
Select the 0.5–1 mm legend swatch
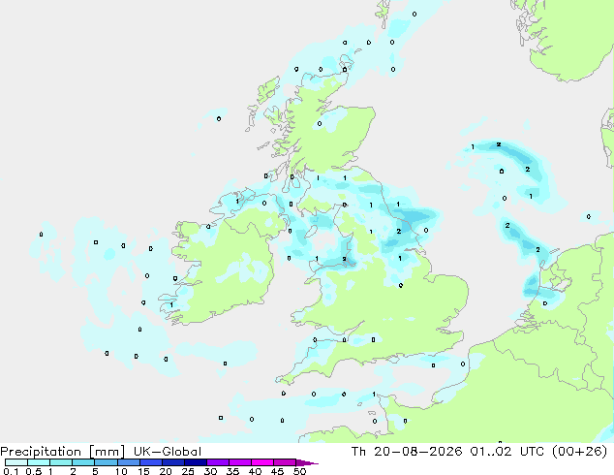[x=39, y=462]
